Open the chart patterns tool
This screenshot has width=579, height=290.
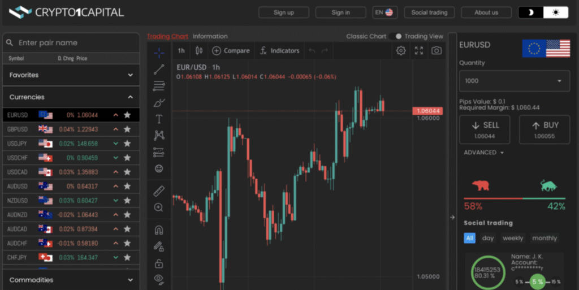click(x=159, y=136)
